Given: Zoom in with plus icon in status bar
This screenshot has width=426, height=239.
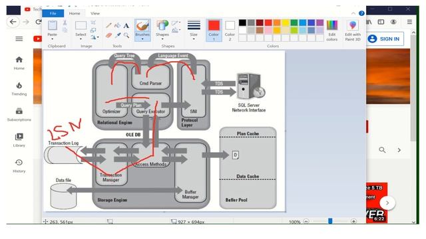Looking at the screenshot, I should point(353,221).
